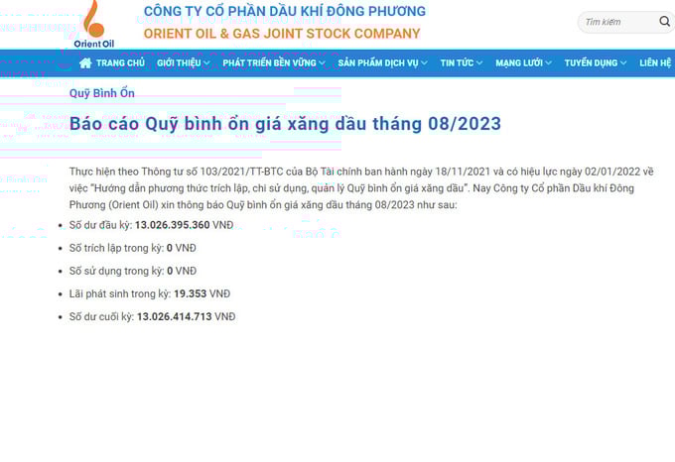
Task: Focus the Tìm kiếm search field
Action: coord(615,22)
